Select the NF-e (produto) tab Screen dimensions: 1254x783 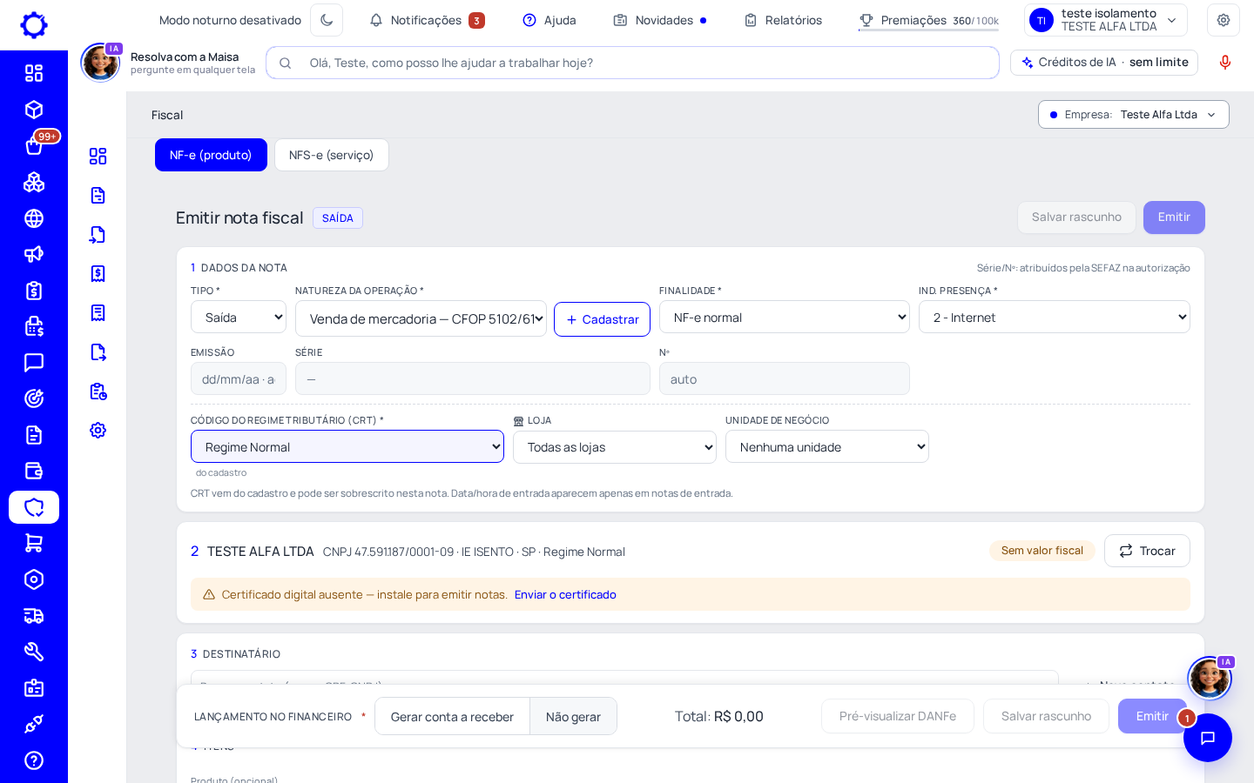click(x=211, y=155)
